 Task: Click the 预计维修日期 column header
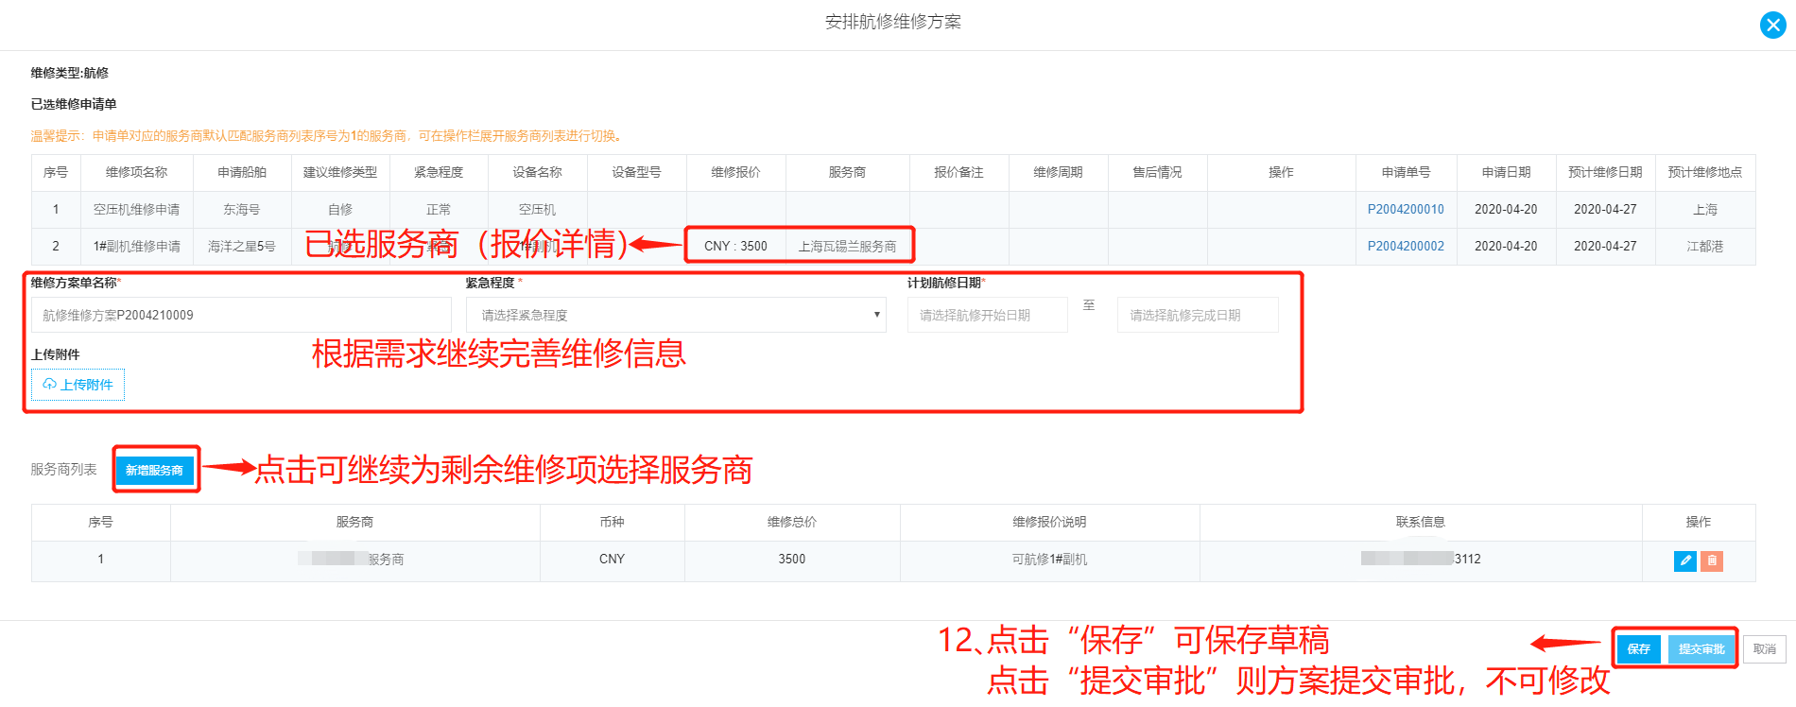tap(1605, 172)
